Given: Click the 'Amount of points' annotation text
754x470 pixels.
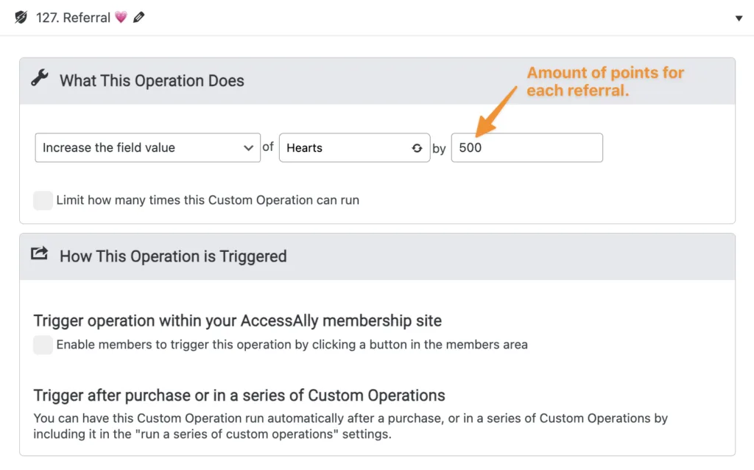Looking at the screenshot, I should coord(605,80).
